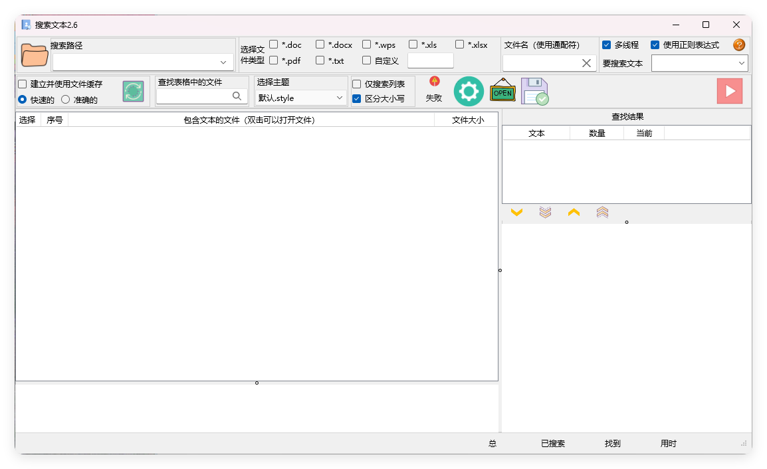Select the 准确的 radio button

(x=64, y=98)
